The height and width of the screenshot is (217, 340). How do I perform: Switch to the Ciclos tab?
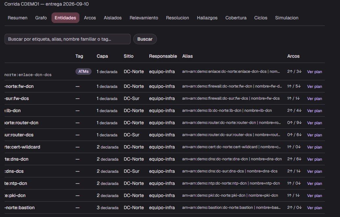(x=261, y=18)
